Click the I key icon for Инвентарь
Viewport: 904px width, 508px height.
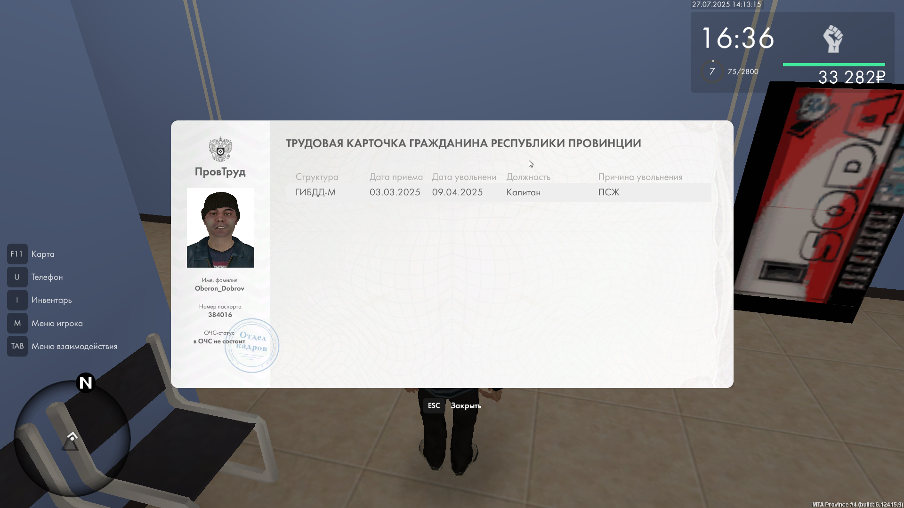(17, 300)
